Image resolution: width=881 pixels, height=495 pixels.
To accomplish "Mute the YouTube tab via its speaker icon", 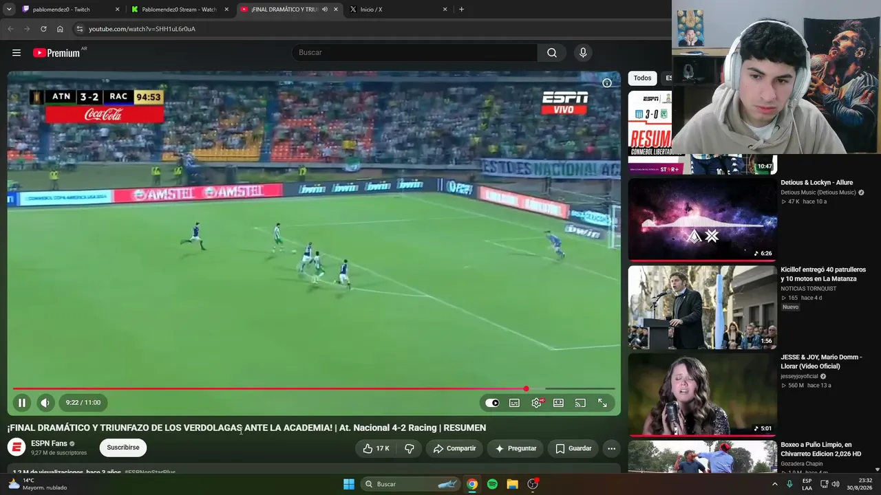I will pos(325,10).
